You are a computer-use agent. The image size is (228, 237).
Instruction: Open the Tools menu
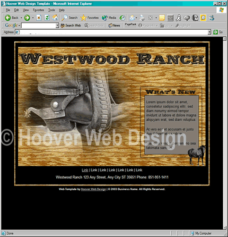point(52,10)
